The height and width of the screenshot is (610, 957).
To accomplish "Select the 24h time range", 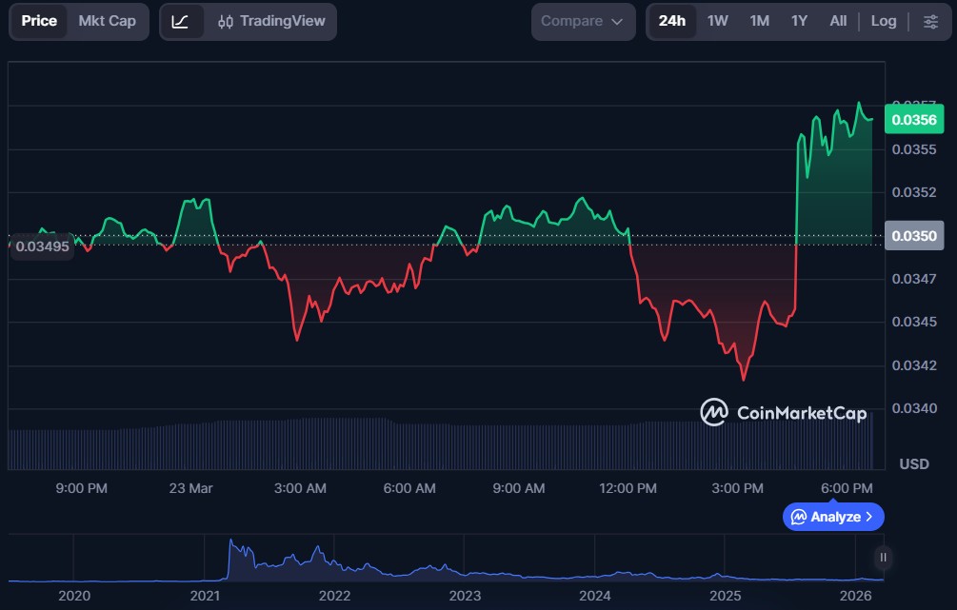I will [671, 21].
